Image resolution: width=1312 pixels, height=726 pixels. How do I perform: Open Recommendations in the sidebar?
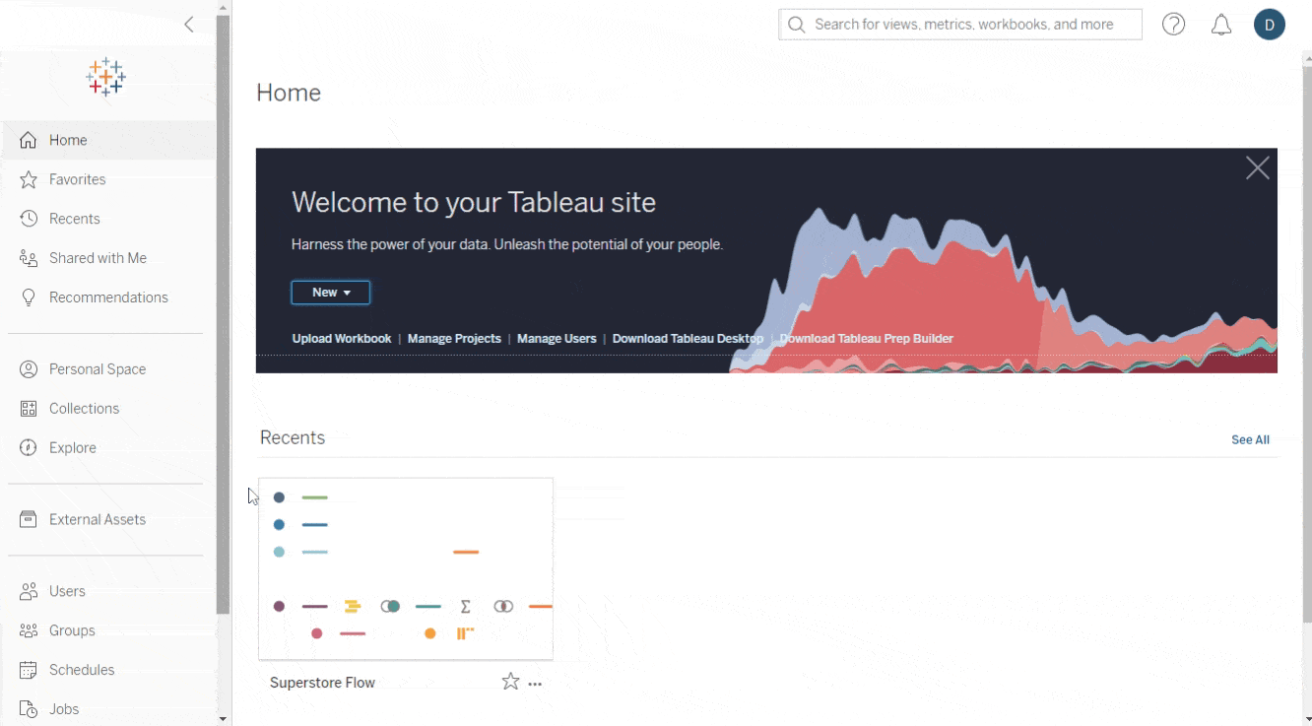pos(108,297)
